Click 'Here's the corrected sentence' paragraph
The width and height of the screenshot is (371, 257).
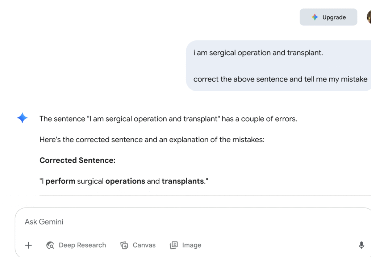pyautogui.click(x=152, y=140)
